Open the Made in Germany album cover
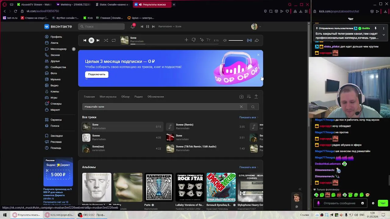The image size is (390, 219). pyautogui.click(x=97, y=187)
